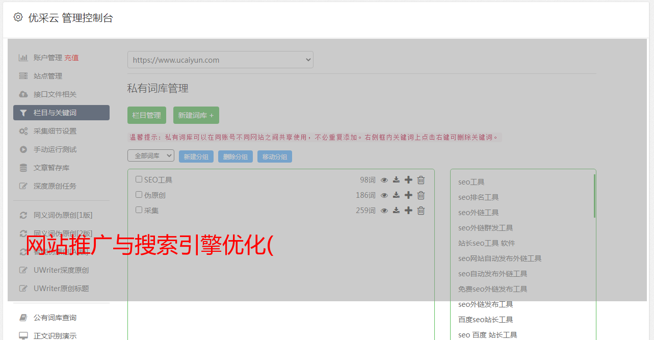
Task: Click the gear icon beside 优采云 title
Action: (18, 17)
